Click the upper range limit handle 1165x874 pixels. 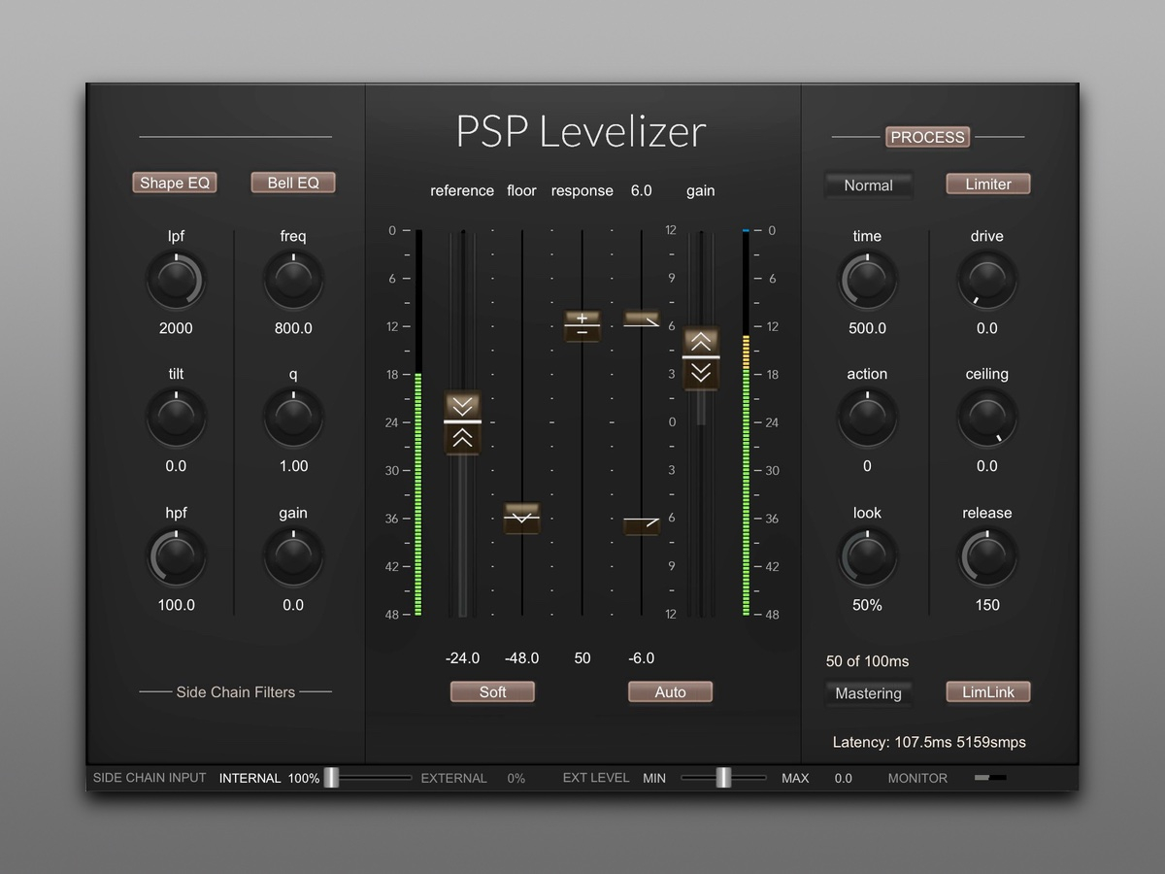tap(642, 319)
